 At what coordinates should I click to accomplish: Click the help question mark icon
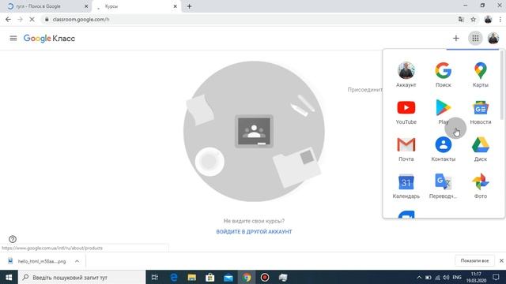(13, 239)
